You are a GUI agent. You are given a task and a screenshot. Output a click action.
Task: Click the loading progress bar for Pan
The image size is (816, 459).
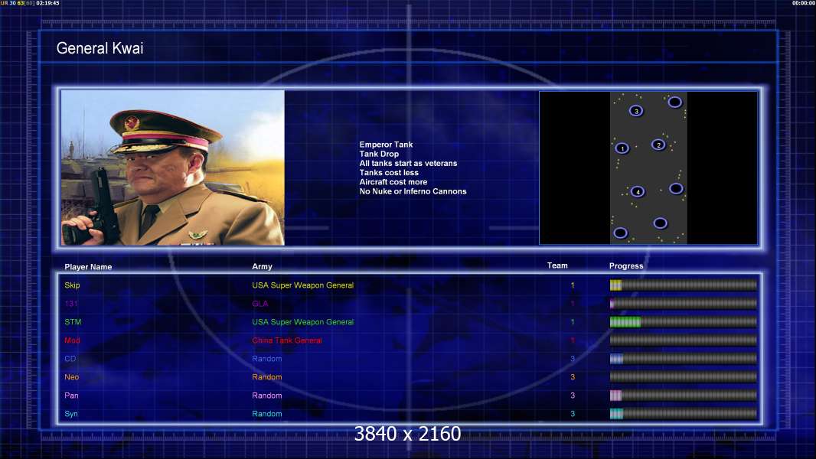tap(684, 395)
